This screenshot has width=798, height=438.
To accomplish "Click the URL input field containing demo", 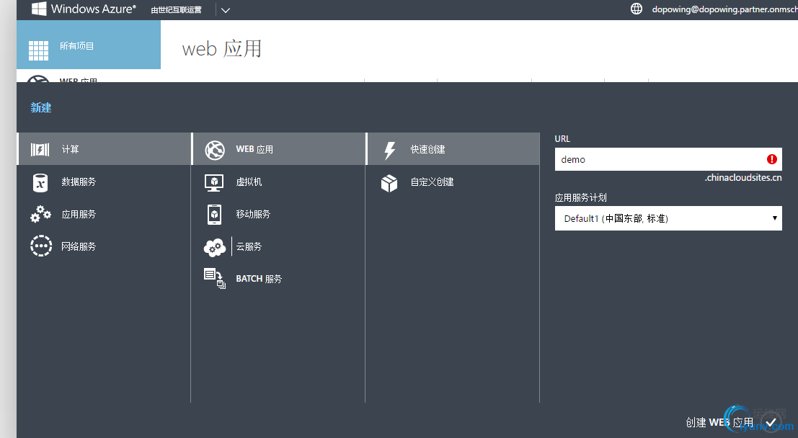I will click(x=668, y=159).
